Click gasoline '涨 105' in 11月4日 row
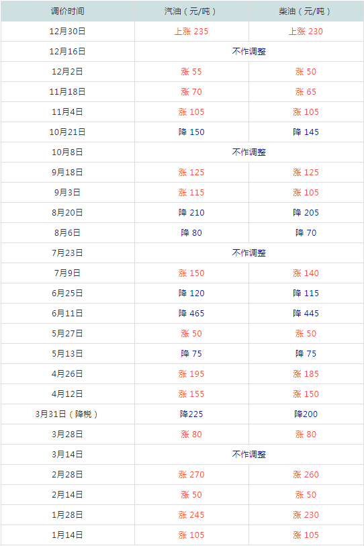364x546 pixels. coord(191,112)
